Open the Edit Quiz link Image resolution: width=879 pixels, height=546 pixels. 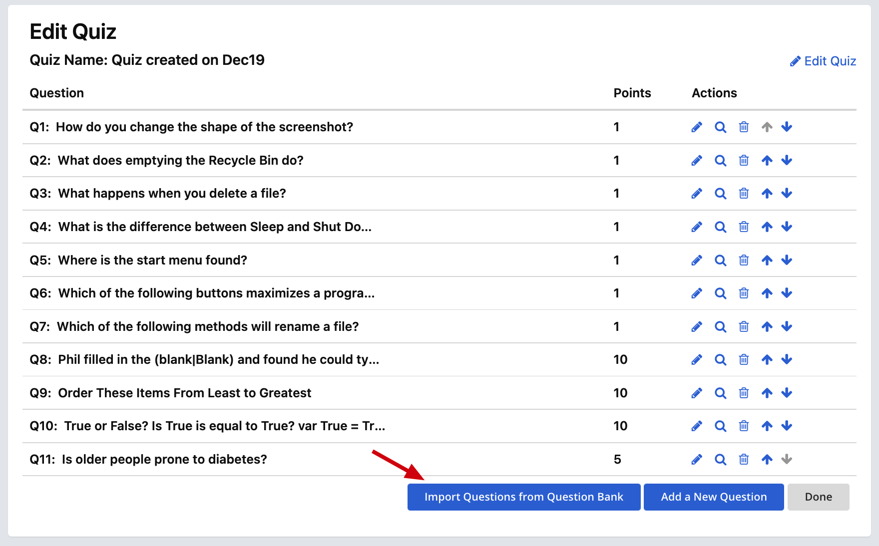(x=823, y=61)
